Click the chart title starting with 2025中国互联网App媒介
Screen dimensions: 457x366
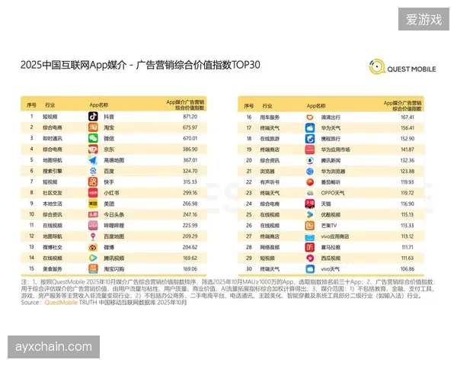click(x=140, y=65)
